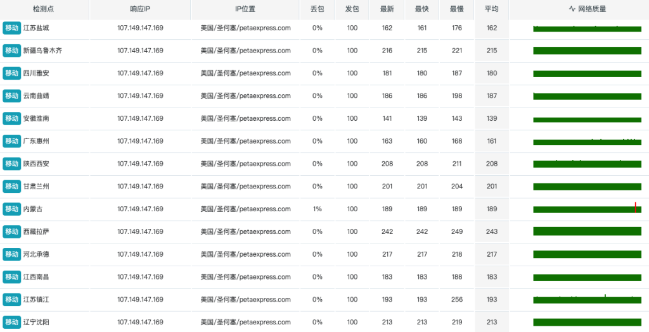649x332 pixels.
Task: Click the IP address in 甘肃兰州 row
Action: pyautogui.click(x=140, y=187)
